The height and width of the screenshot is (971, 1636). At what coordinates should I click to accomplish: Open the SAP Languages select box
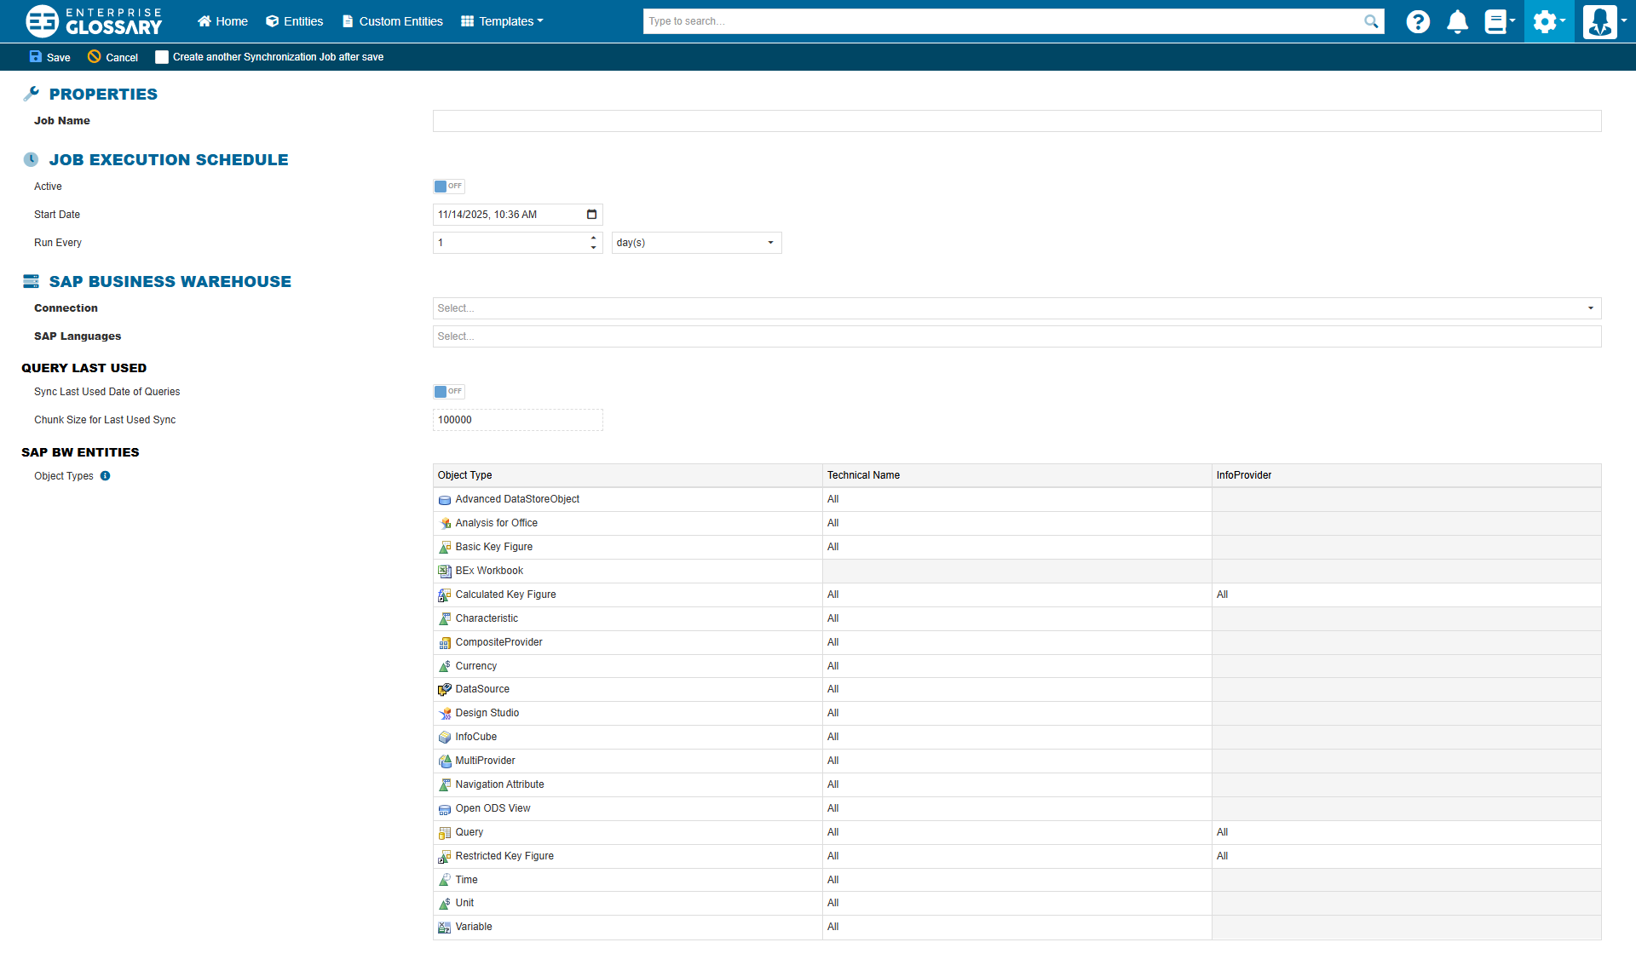[x=1016, y=336]
